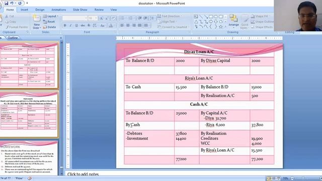Toggle bold formatting

click(x=65, y=26)
